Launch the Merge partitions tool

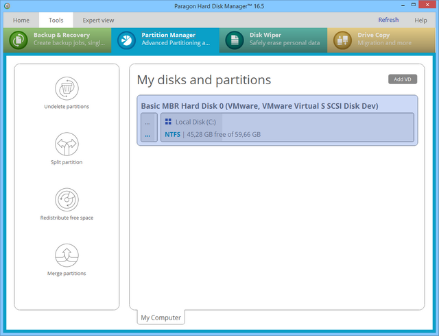click(x=67, y=255)
